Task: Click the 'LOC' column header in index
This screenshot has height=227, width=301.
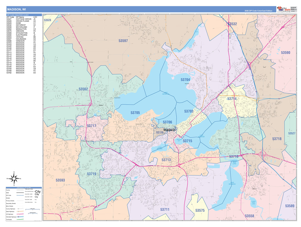Action: [x=35, y=17]
